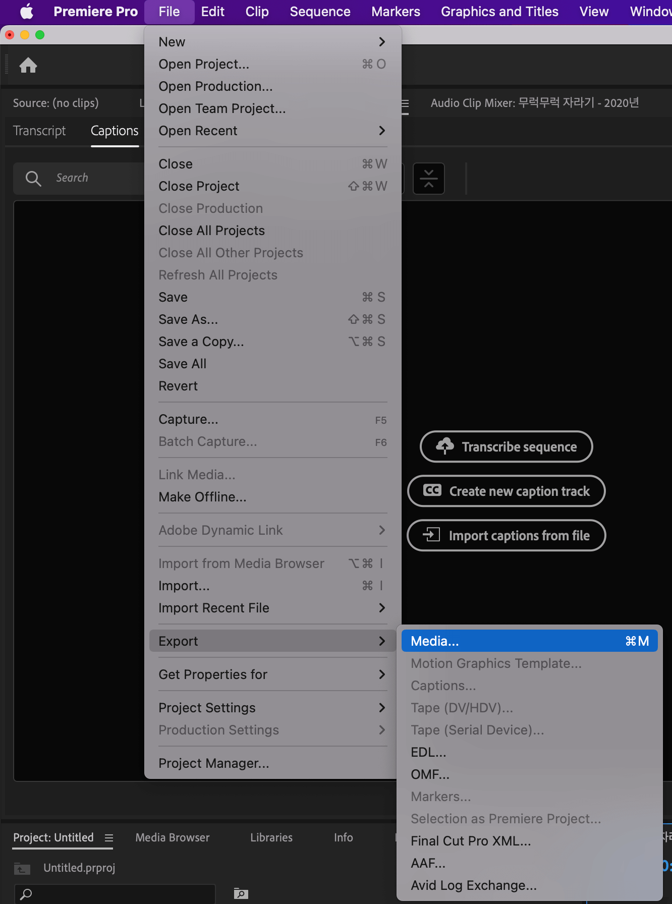Choose Open Project from File menu
Screen dimensions: 672x904
point(272,64)
